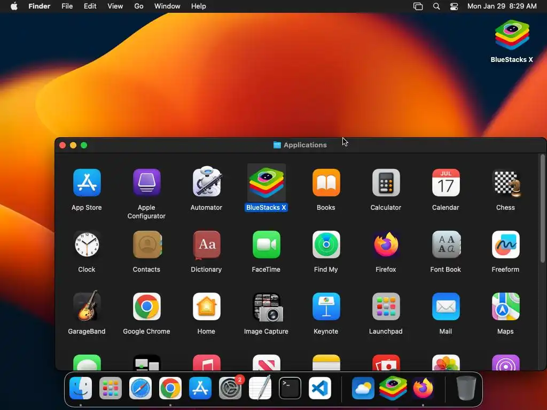Click the Clock app icon
This screenshot has height=410, width=547.
click(x=87, y=245)
